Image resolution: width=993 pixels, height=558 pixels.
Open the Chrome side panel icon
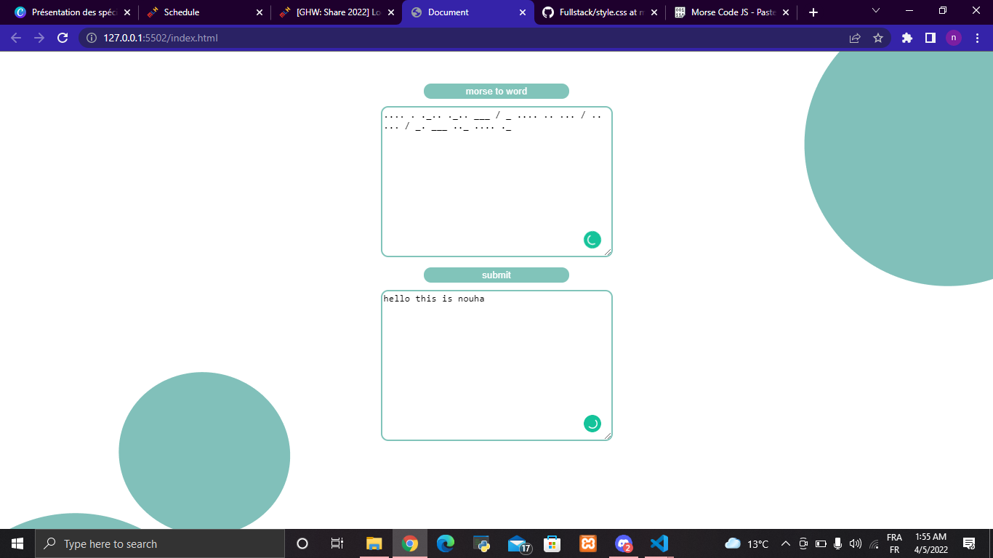pos(930,38)
